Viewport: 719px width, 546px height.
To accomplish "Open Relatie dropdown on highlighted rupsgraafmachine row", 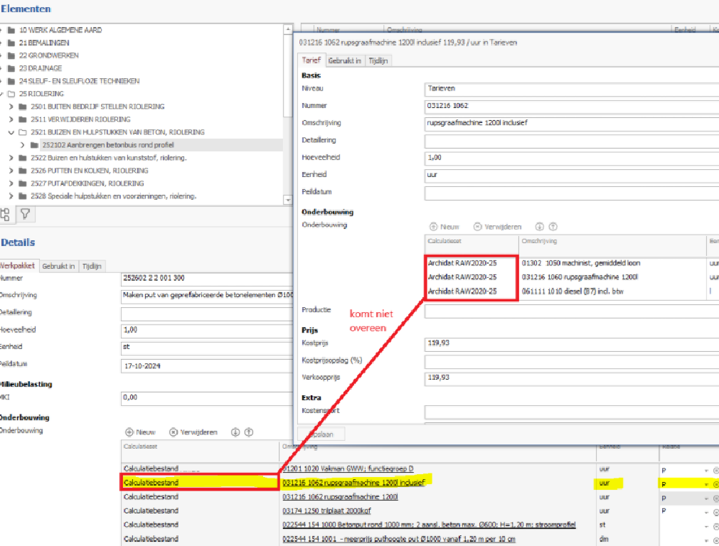I will tap(706, 484).
